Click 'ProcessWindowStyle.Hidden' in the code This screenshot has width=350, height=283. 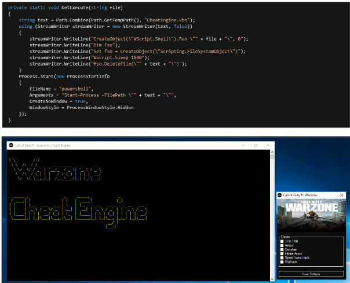[x=100, y=108]
